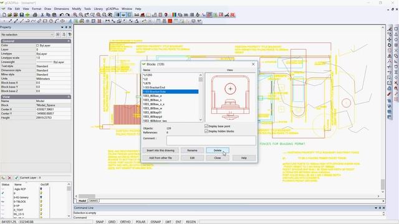This screenshot has width=399, height=224.
Task: Select the Circle draw tool icon
Action: tap(51, 21)
